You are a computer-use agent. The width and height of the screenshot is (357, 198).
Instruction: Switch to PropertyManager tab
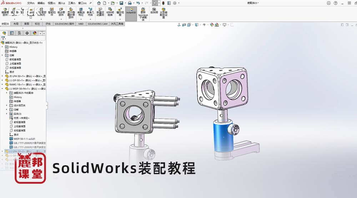point(12,33)
